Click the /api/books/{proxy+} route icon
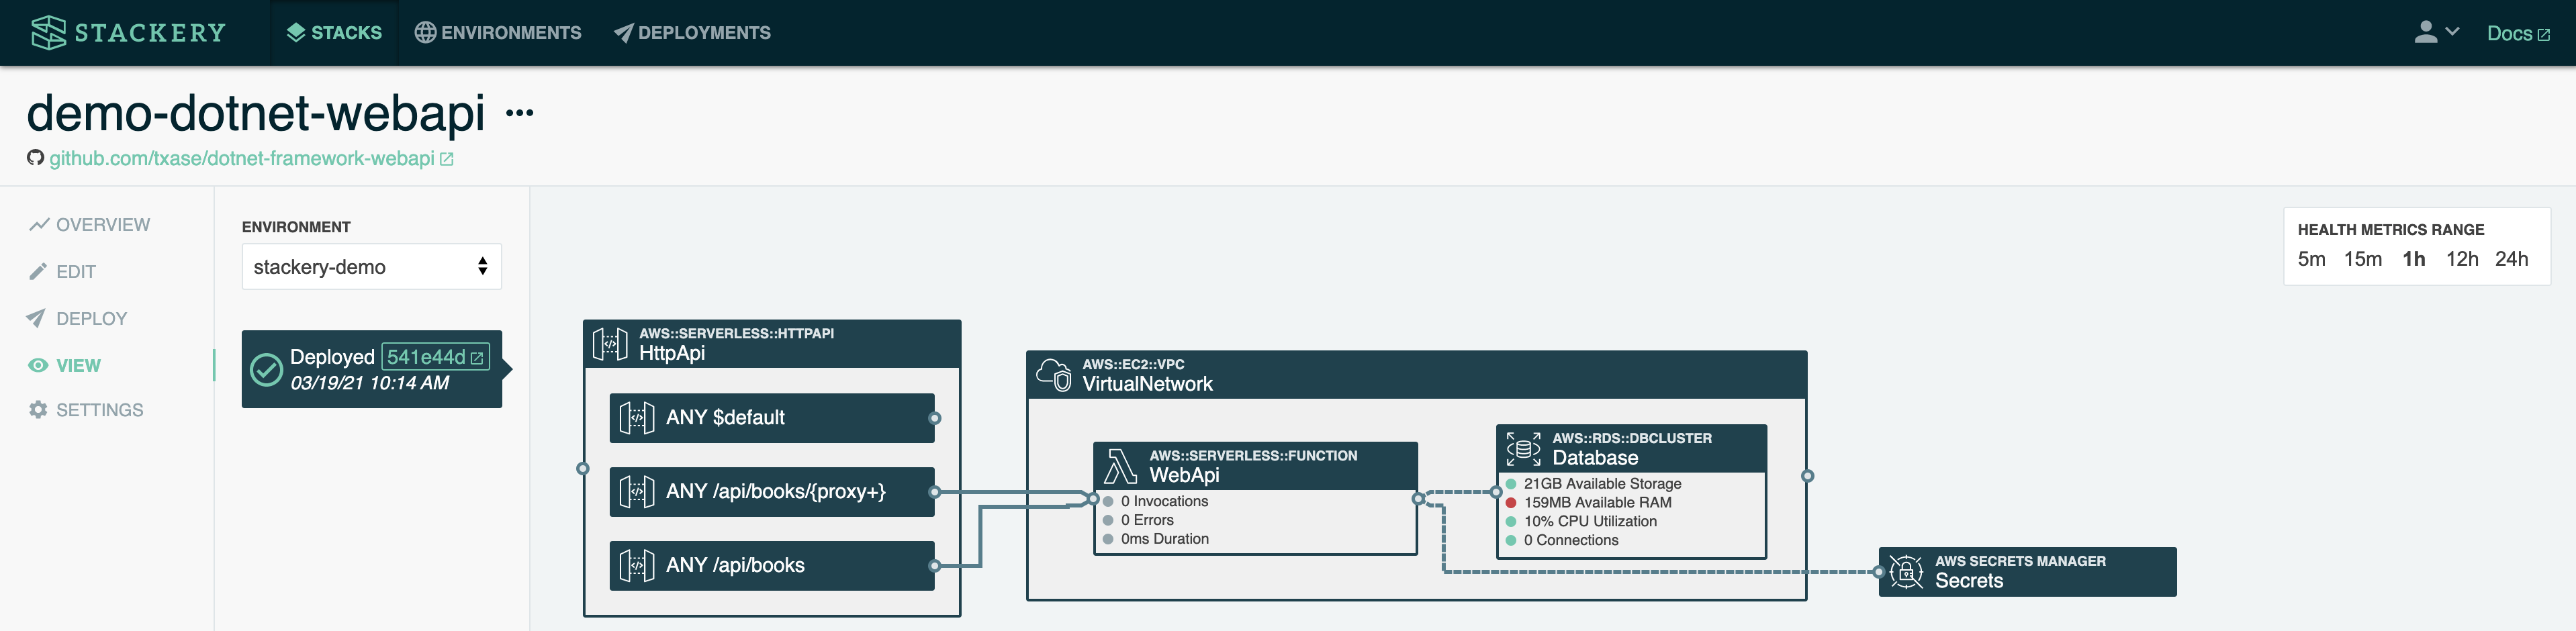 point(637,492)
